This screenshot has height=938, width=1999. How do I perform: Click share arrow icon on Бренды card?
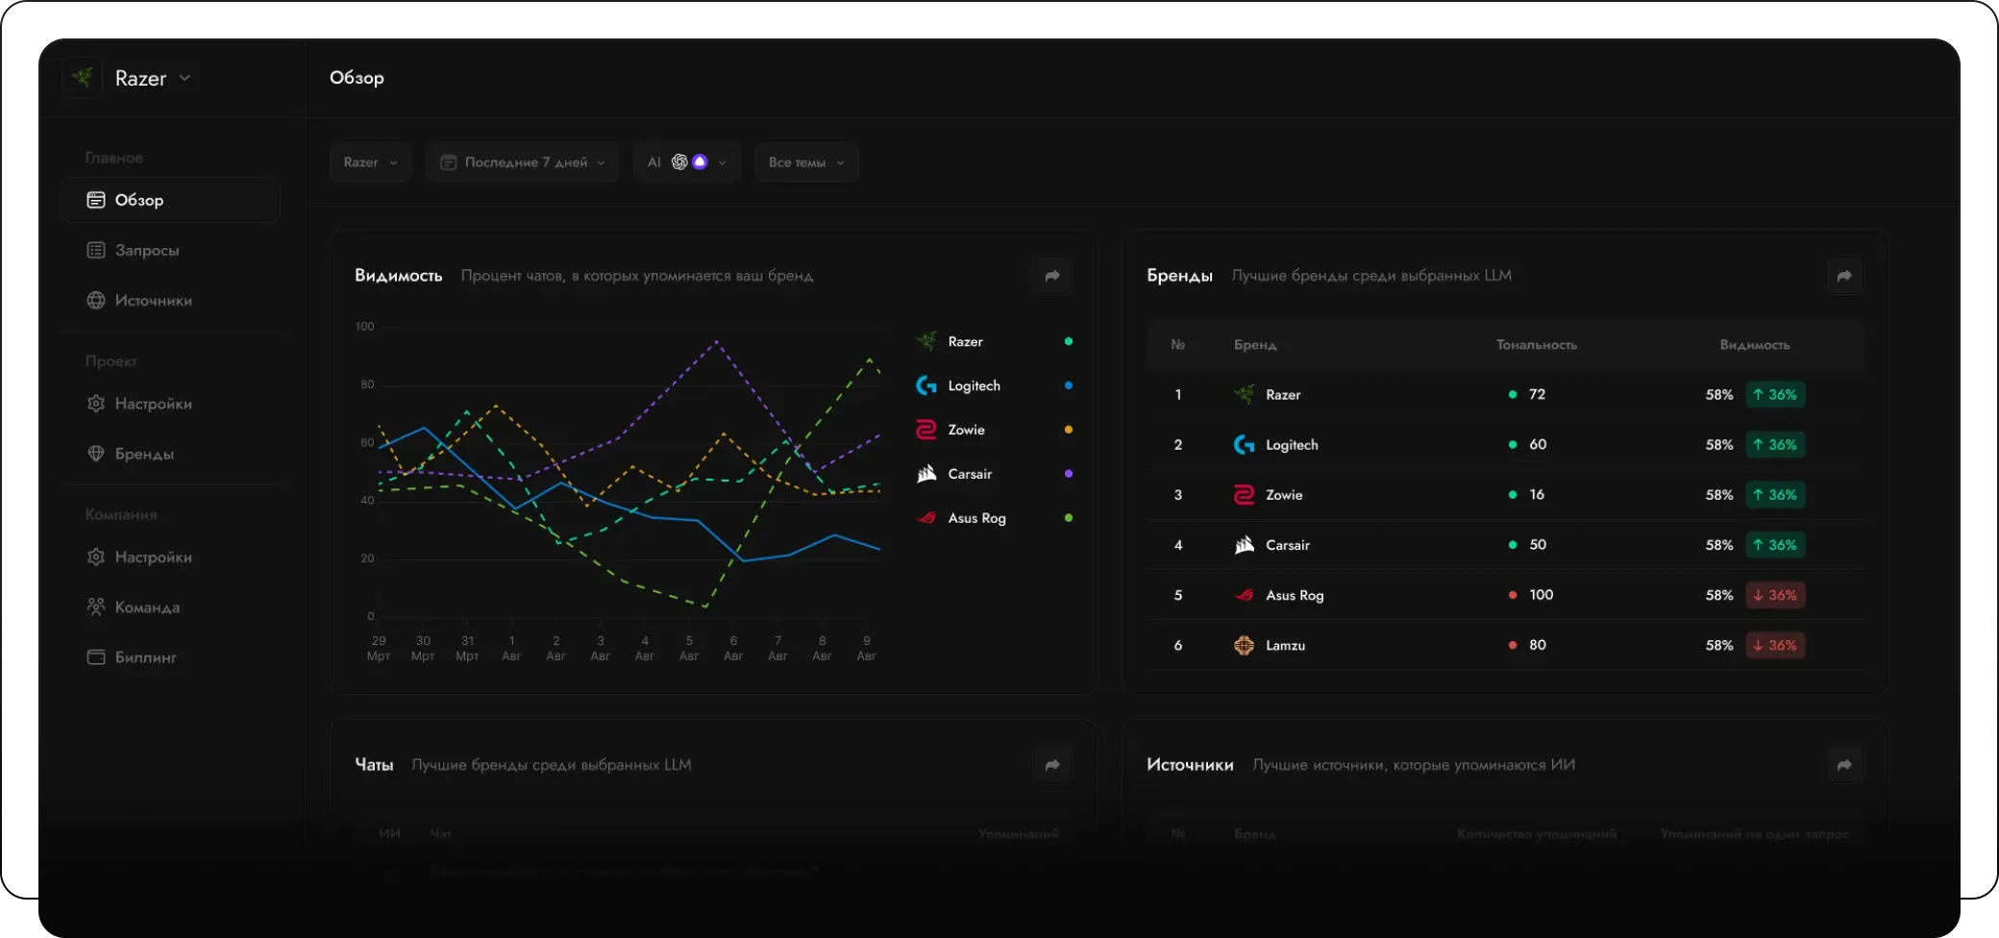pyautogui.click(x=1844, y=276)
